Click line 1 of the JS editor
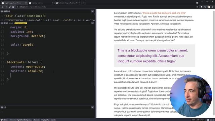Screen dimensions: 215x121 pyautogui.click(x=47, y=112)
